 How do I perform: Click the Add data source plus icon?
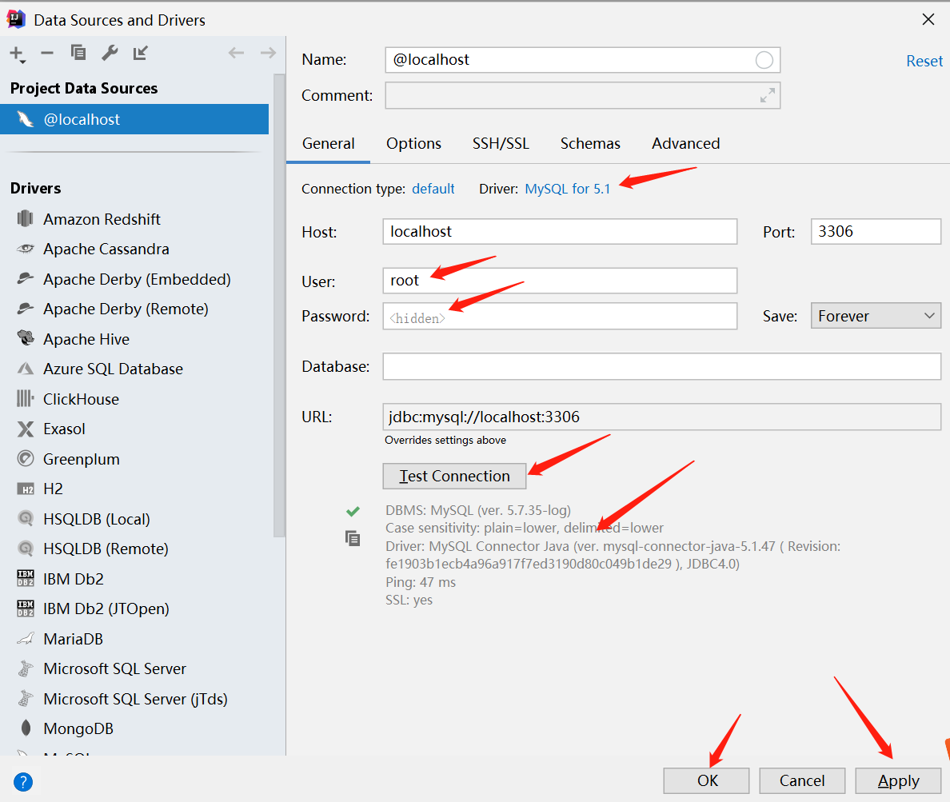coord(18,54)
